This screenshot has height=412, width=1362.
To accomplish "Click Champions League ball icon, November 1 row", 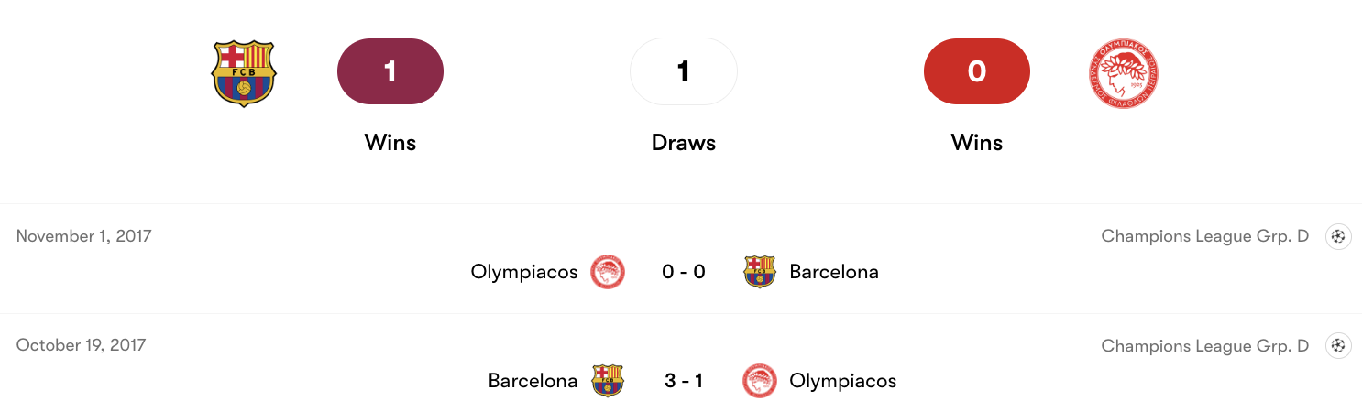I will click(1338, 236).
